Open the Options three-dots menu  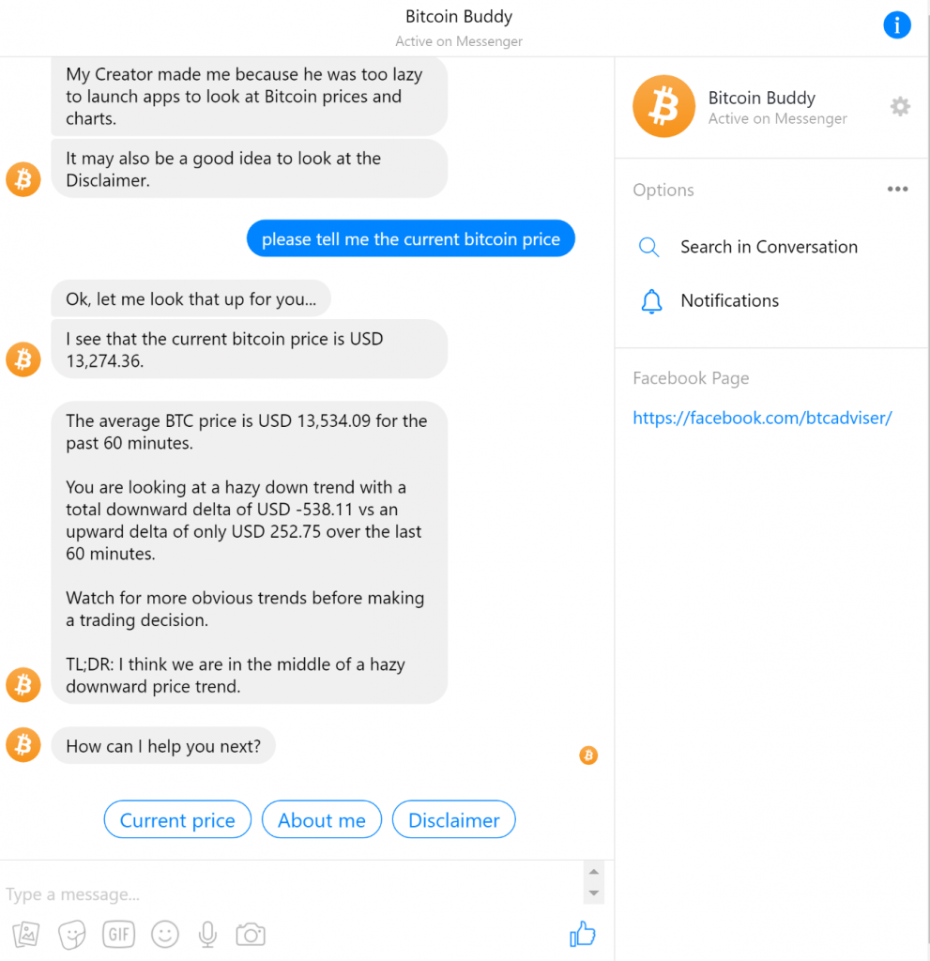(897, 189)
